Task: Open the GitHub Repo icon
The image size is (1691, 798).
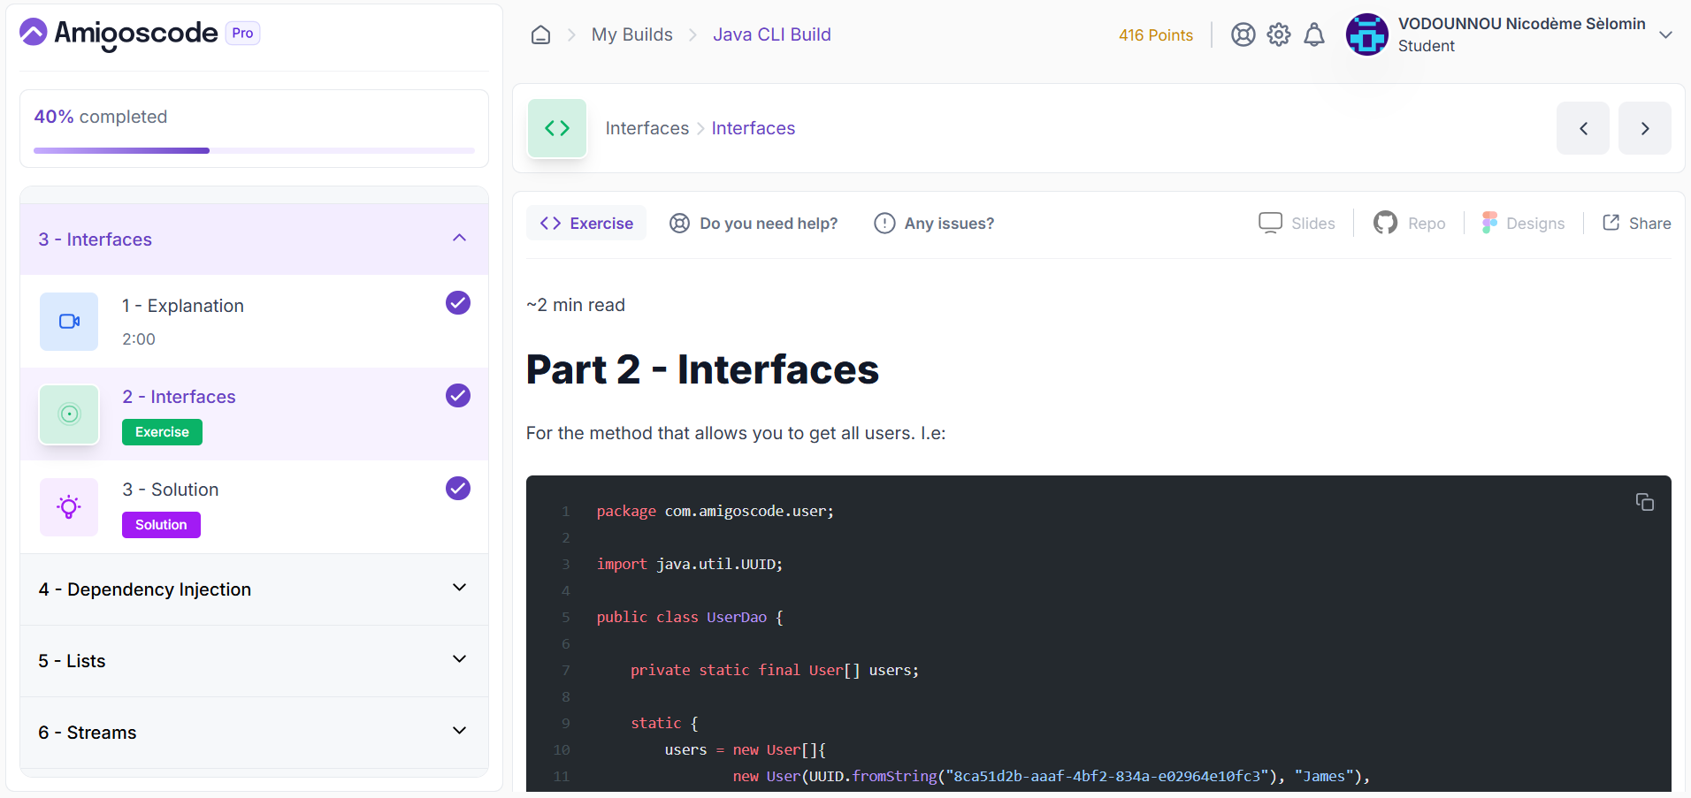Action: tap(1385, 223)
